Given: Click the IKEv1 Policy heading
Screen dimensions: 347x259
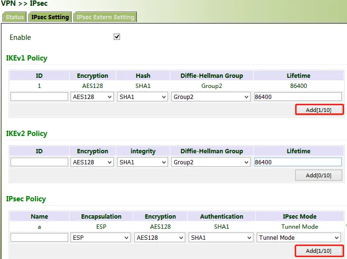Looking at the screenshot, I should pyautogui.click(x=26, y=58).
